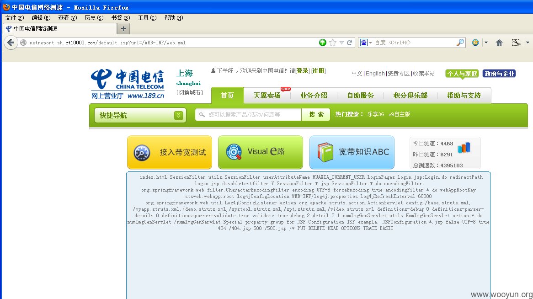Open the 业务介绍 navigation tab
The image size is (533, 299).
[314, 95]
